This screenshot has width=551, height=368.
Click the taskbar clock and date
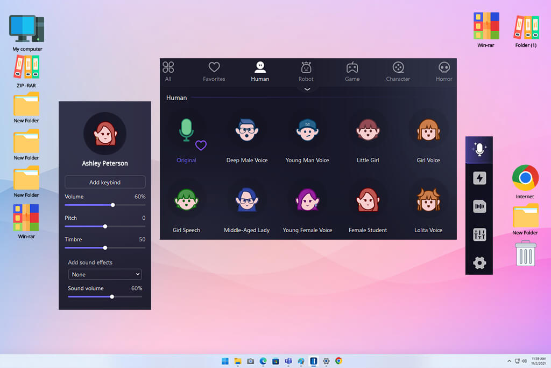click(538, 361)
